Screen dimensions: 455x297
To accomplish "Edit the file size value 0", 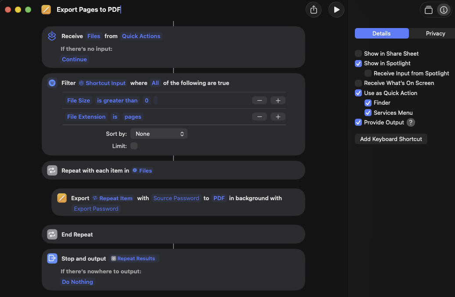I will coord(147,100).
